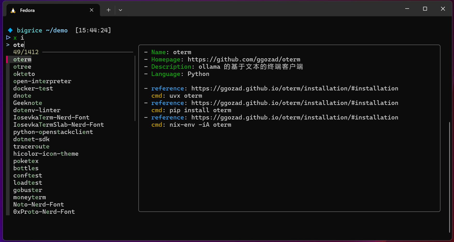Viewport: 454px width, 242px height.
Task: Click the terminal window vertical scrollbar
Action: 450,177
